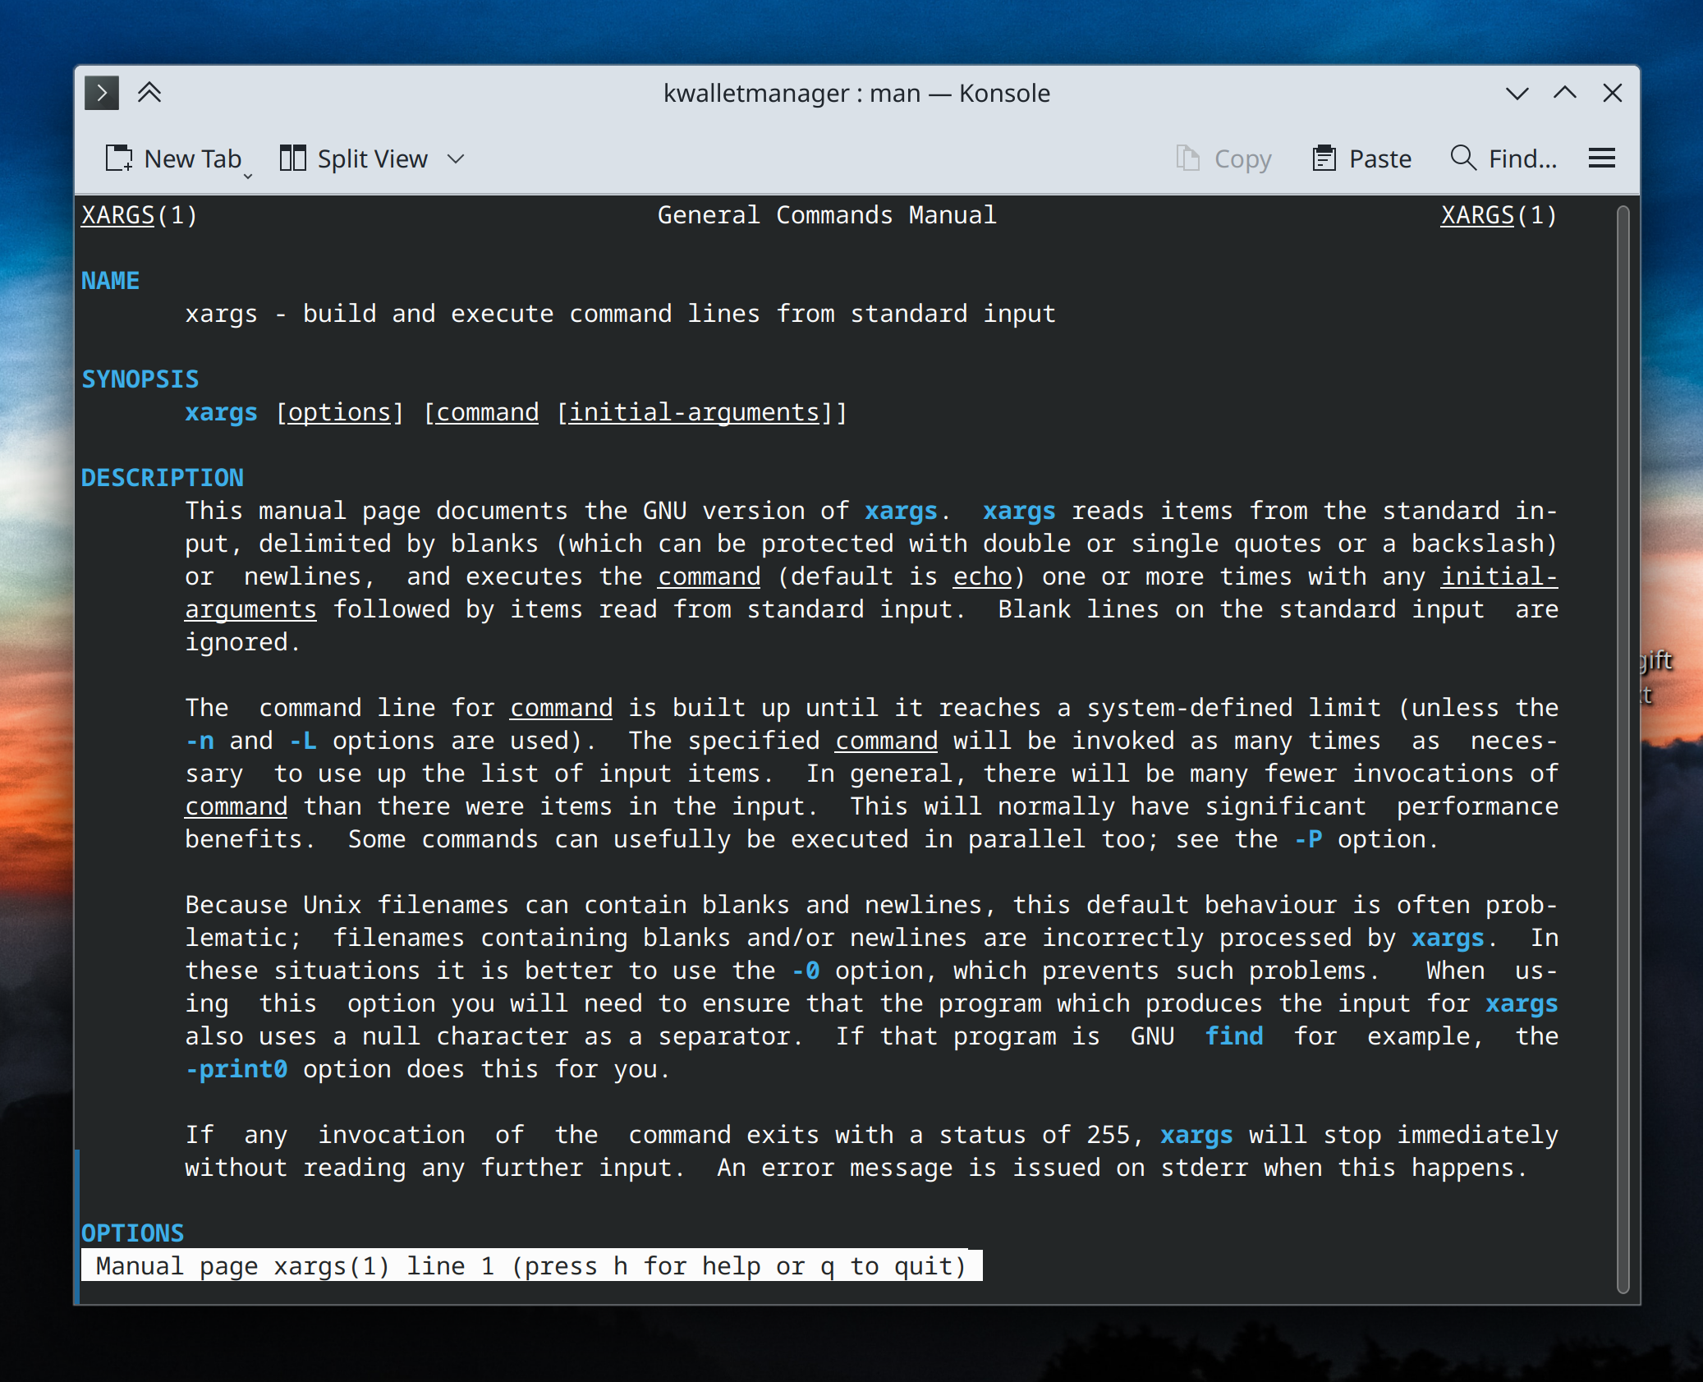Image resolution: width=1703 pixels, height=1382 pixels.
Task: Click the terminal prompt icon in title bar
Action: coord(102,93)
